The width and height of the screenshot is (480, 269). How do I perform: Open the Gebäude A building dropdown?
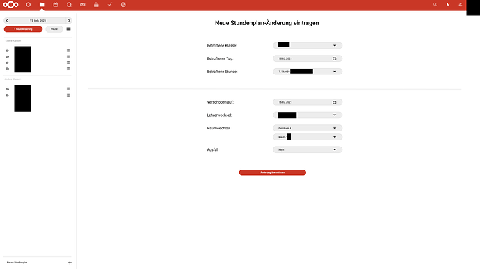(307, 128)
